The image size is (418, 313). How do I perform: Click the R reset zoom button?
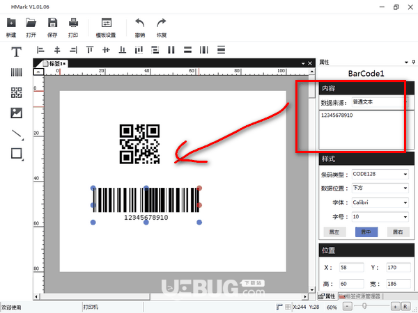pyautogui.click(x=405, y=307)
